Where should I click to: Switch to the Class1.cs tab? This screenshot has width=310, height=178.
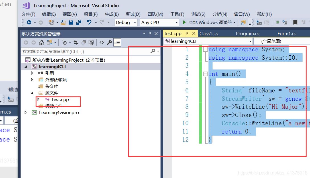tap(208, 34)
